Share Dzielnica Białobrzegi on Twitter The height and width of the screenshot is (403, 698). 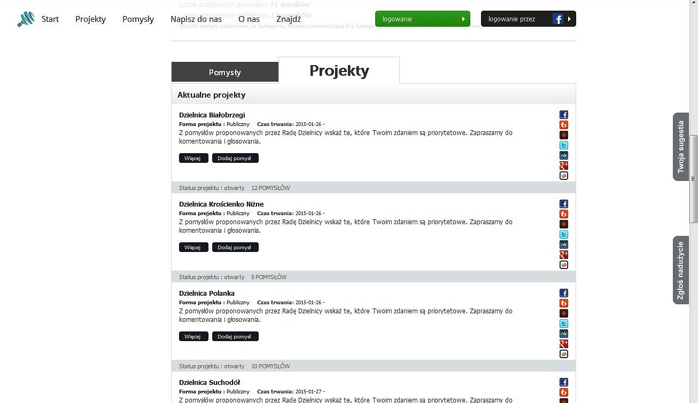(x=564, y=145)
